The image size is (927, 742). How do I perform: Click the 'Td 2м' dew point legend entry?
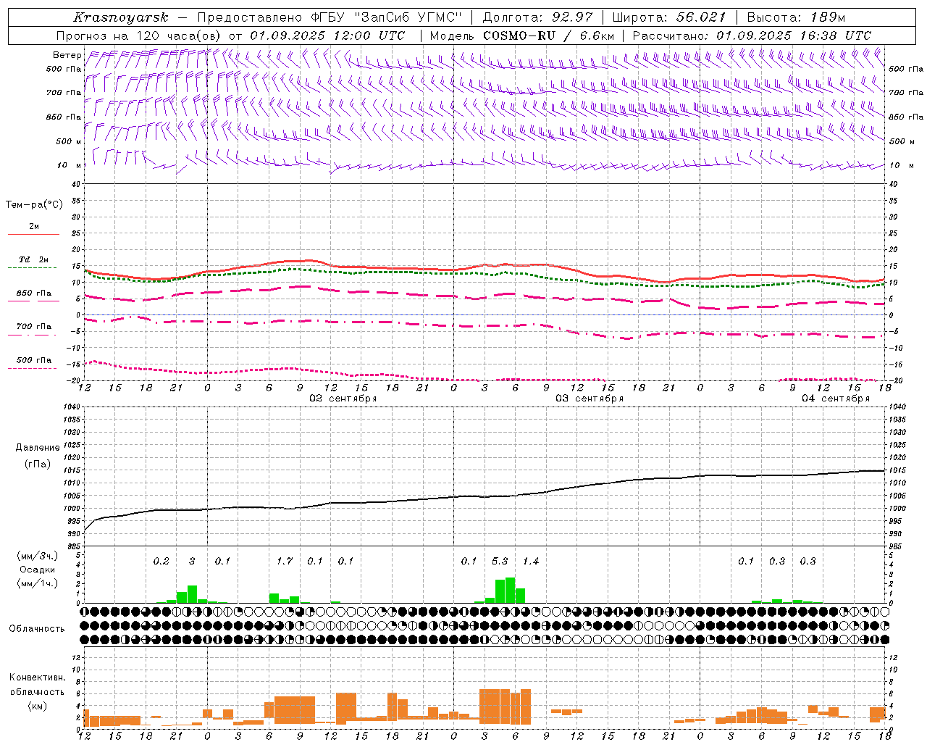[x=34, y=259]
